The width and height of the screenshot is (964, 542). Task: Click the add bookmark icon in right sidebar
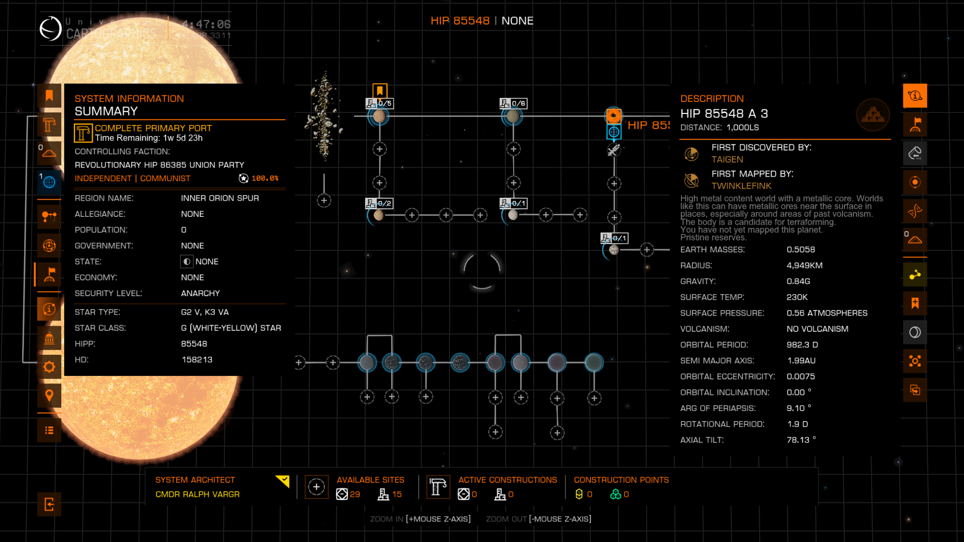click(x=915, y=303)
